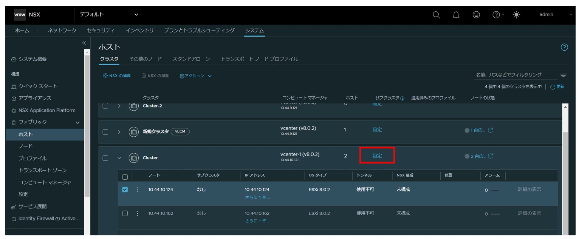Screen dimensions: 579x239
Task: Click the Cluster-2 cluster icon
Action: click(x=134, y=106)
